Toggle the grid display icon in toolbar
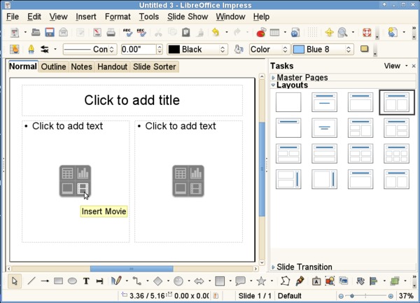The height and width of the screenshot is (303, 420). coord(312,32)
